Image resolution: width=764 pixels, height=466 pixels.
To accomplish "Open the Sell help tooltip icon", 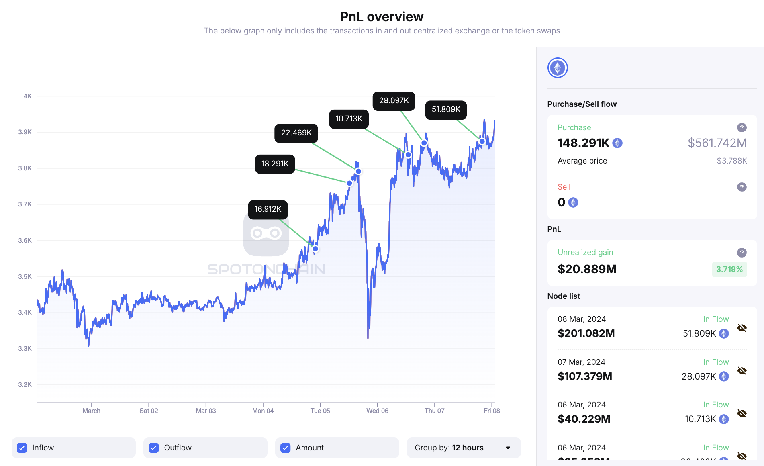I will pos(742,187).
